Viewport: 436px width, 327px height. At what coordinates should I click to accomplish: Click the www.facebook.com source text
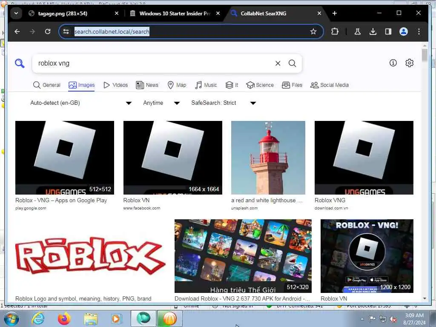(x=142, y=208)
